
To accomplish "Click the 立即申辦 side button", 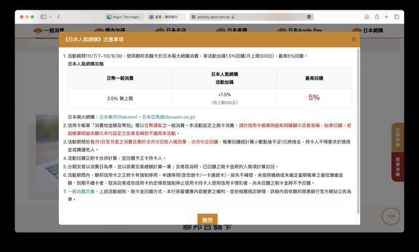I will tap(397, 137).
